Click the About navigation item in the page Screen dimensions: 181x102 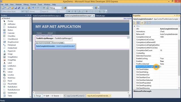point(50,33)
